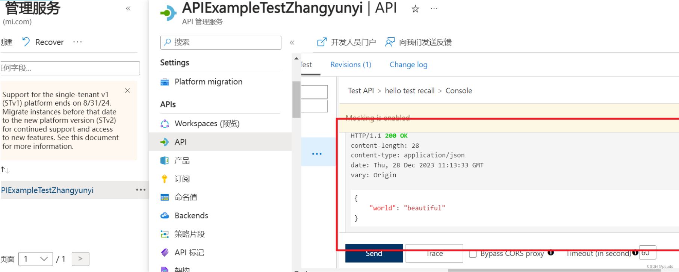Switch to the Revisions (1) tab
Screen dimensions: 679x272
pos(351,65)
